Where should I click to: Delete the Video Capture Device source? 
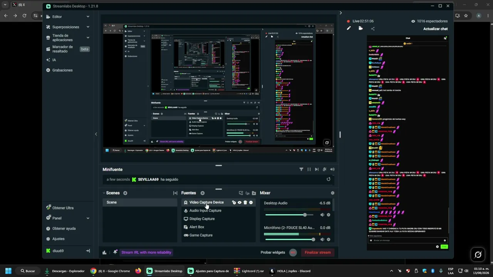(x=245, y=202)
